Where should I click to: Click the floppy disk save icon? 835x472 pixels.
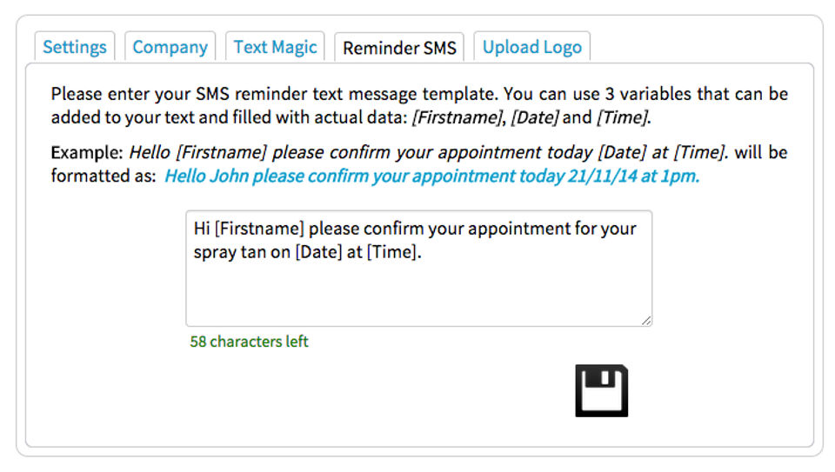(x=601, y=390)
